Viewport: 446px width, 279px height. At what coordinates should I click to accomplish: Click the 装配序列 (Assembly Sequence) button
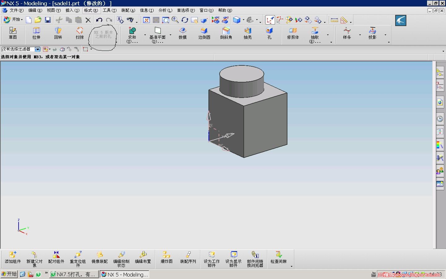click(x=188, y=258)
